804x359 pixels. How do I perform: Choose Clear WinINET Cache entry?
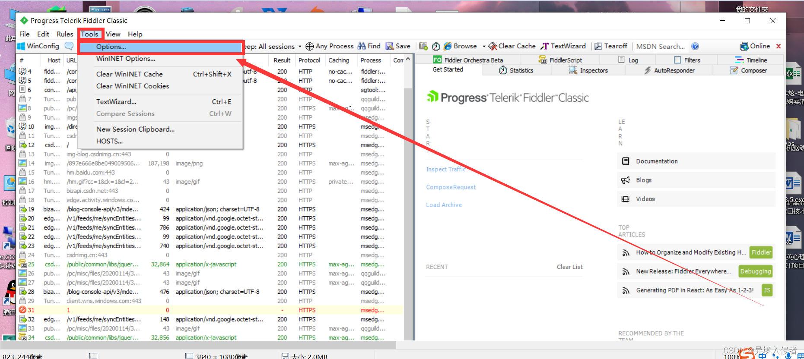coord(161,74)
